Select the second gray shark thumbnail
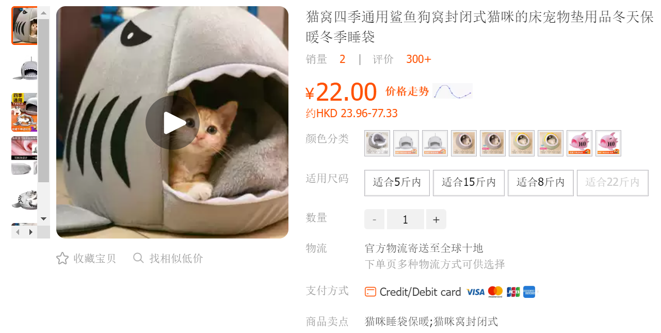Screen dimensions: 661x333 pos(24,69)
